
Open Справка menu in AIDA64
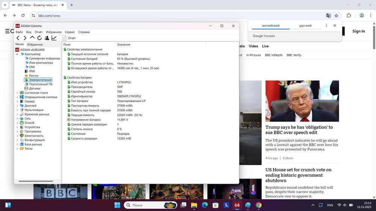pyautogui.click(x=84, y=32)
